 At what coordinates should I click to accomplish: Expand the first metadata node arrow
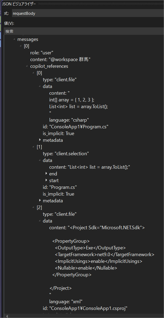[40, 140]
